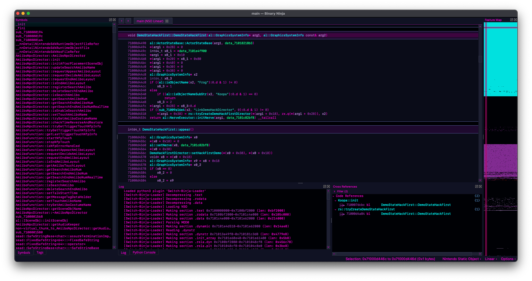Click the Cross References horizontal scroll-right arrow
The image size is (532, 281).
click(480, 254)
